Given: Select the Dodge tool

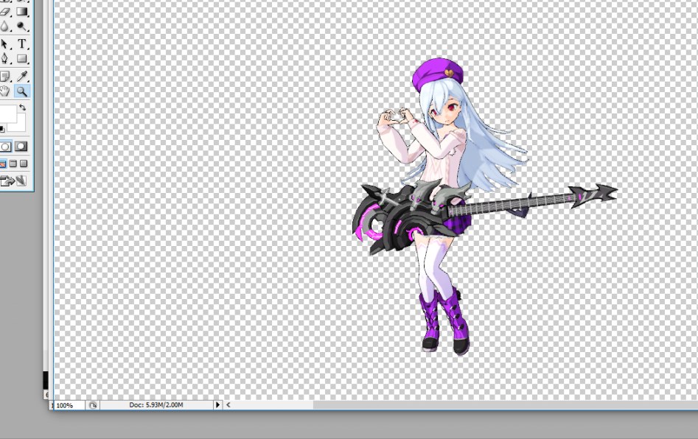Looking at the screenshot, I should (x=22, y=27).
